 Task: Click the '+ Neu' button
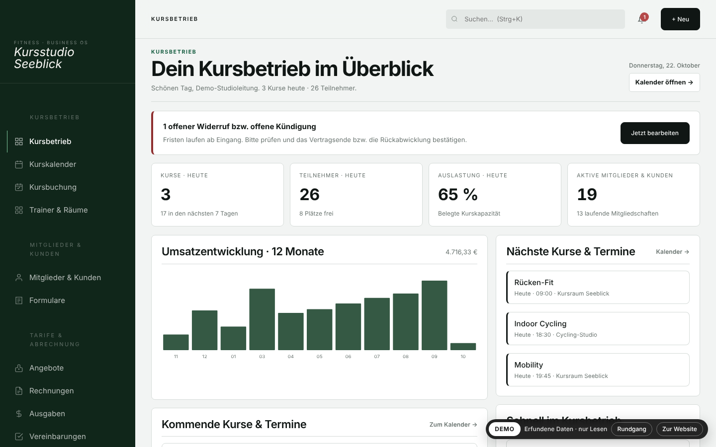pyautogui.click(x=680, y=19)
